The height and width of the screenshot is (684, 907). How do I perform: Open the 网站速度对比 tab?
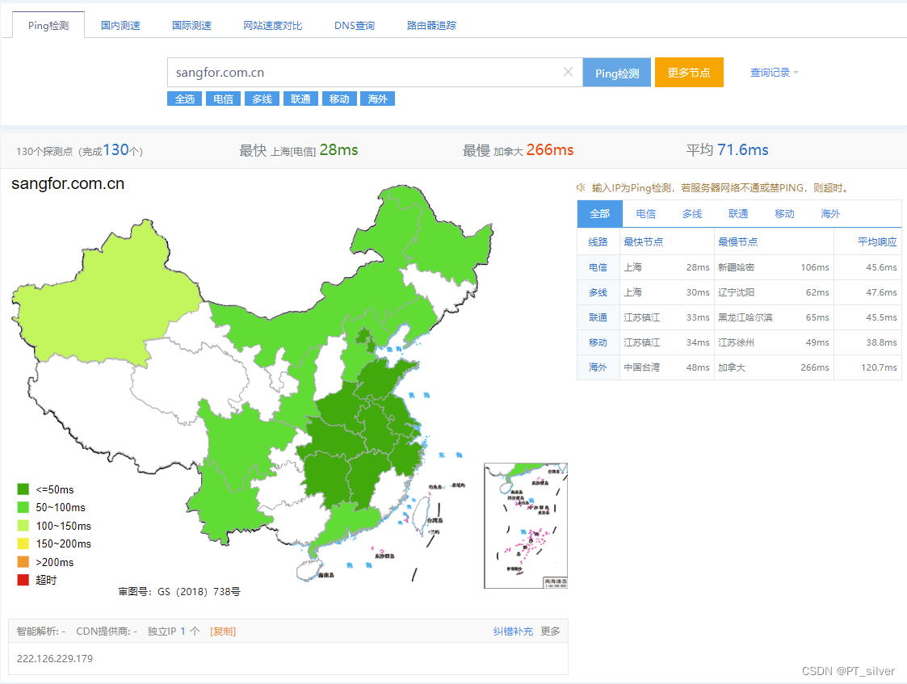(272, 26)
